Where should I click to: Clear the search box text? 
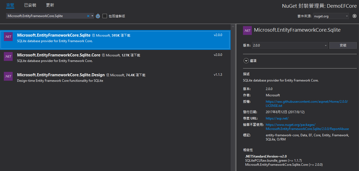(x=88, y=16)
